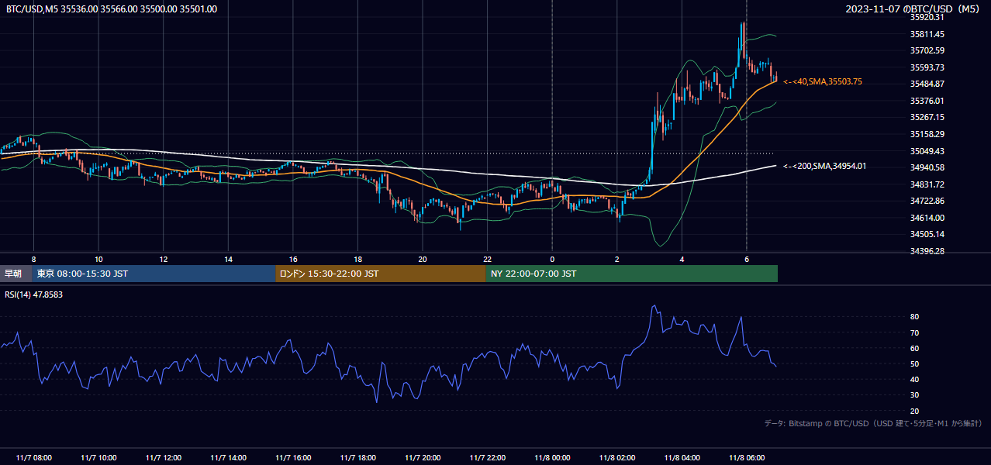Click RSI scale value 70

point(915,332)
